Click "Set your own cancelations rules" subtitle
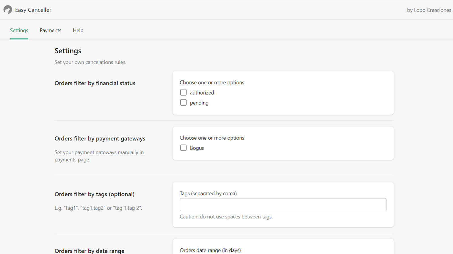 (x=90, y=62)
